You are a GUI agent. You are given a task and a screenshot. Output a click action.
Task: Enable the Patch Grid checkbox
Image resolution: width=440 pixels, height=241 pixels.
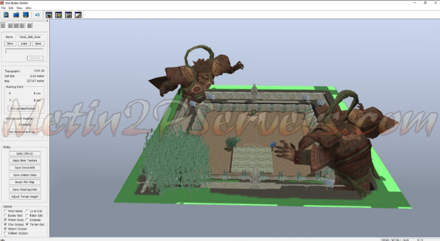27,215
